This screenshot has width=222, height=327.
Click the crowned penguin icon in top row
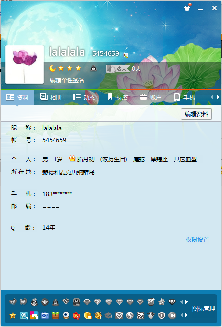(x=34, y=301)
